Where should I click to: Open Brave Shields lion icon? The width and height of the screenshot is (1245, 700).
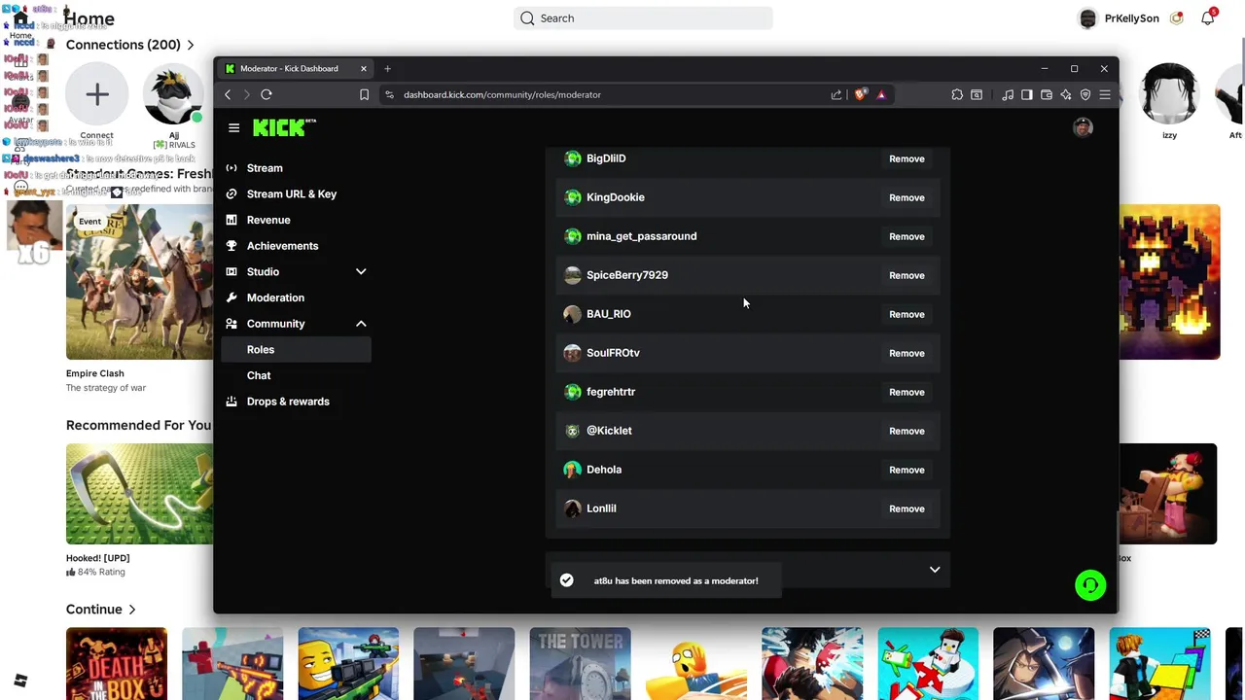861,94
